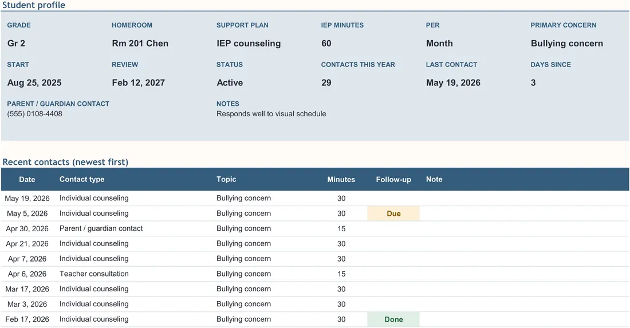Click Individual counseling in May 5 row
Viewport: 630px width, 328px height.
click(x=94, y=214)
